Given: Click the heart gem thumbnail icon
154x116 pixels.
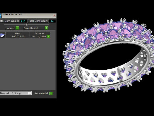Looking at the screenshot, I should 3,35.
